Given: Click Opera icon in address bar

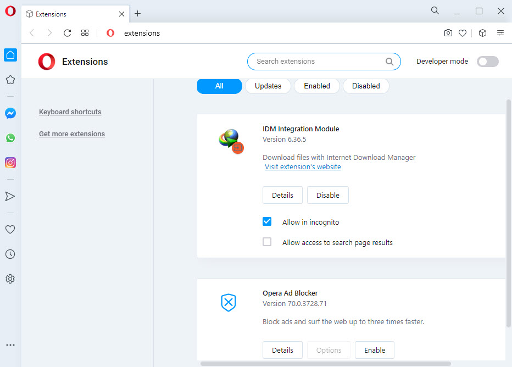Looking at the screenshot, I should coord(110,33).
